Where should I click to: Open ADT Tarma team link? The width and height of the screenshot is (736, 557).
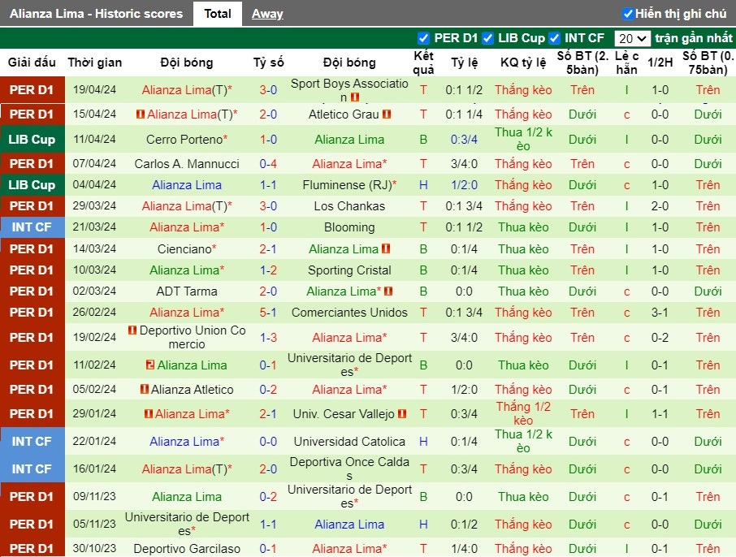[x=187, y=291]
